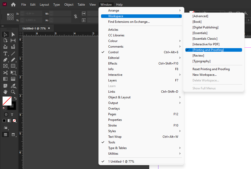Viewport: 251px width, 169px height.
Task: Activate the Type tool
Action: (x=5, y=54)
